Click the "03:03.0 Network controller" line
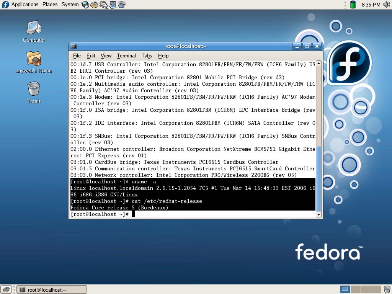The height and width of the screenshot is (294, 392). pyautogui.click(x=183, y=175)
